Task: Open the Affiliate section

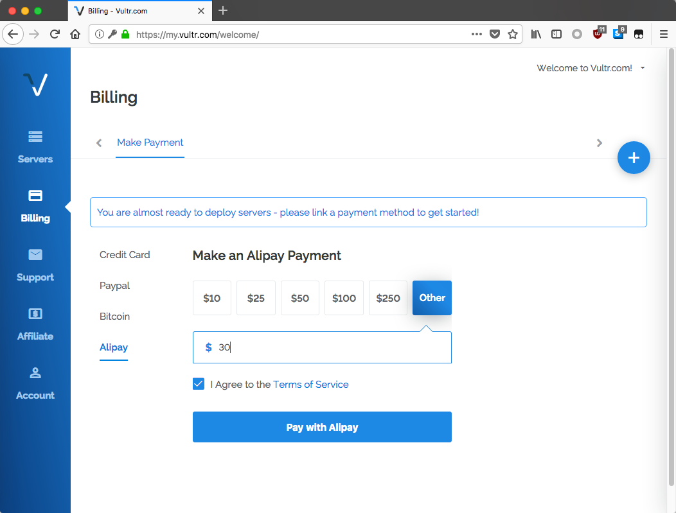Action: coord(35,324)
